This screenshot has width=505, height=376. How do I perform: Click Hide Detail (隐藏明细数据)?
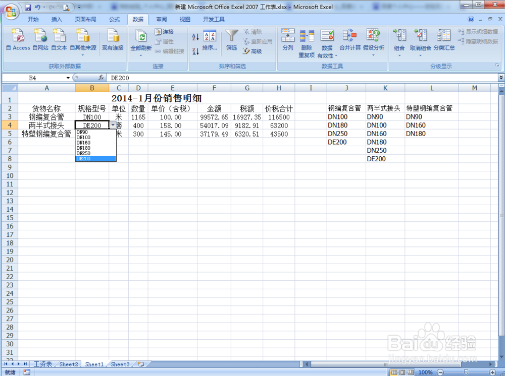[478, 41]
